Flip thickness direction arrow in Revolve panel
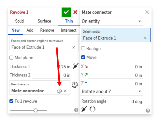This screenshot has width=160, height=122. click(x=76, y=66)
